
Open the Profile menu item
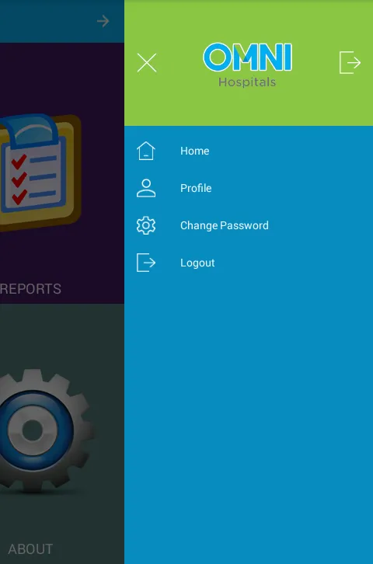196,188
